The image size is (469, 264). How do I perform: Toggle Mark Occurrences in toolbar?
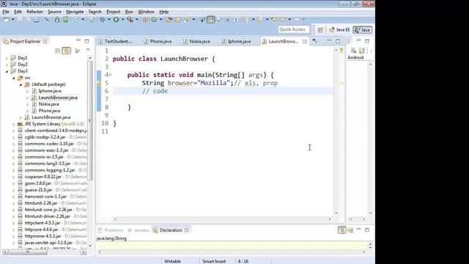(x=211, y=20)
